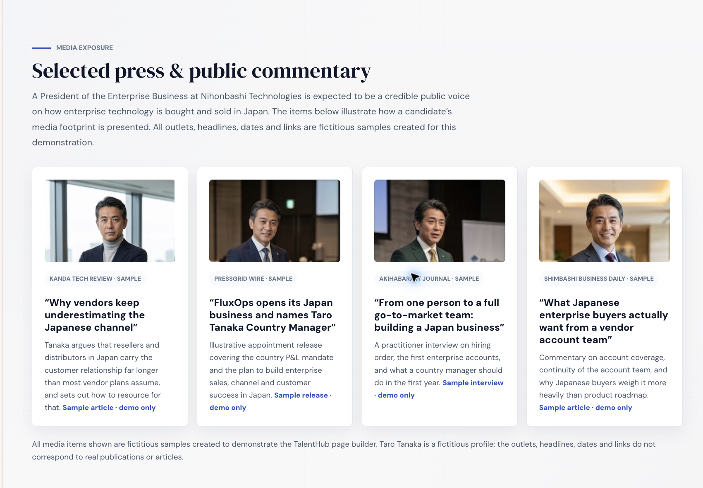Click the footer disclaimer 'All media items shown are fictitious'
Screen dimensions: 703x488
344,450
